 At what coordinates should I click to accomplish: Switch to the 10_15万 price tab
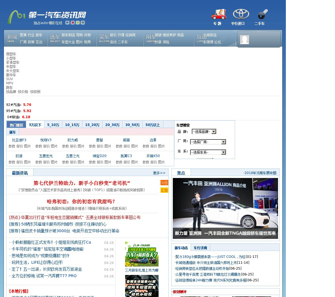click(72, 125)
